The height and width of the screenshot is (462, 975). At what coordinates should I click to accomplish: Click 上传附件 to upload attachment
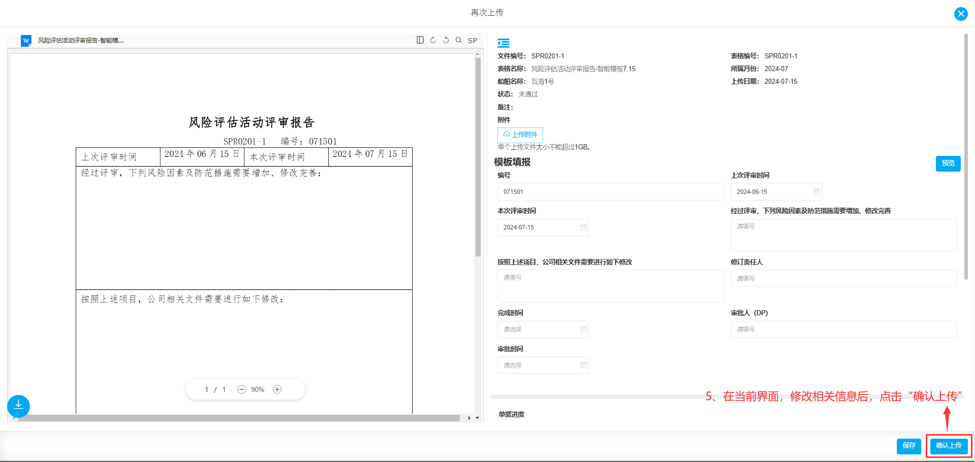520,135
